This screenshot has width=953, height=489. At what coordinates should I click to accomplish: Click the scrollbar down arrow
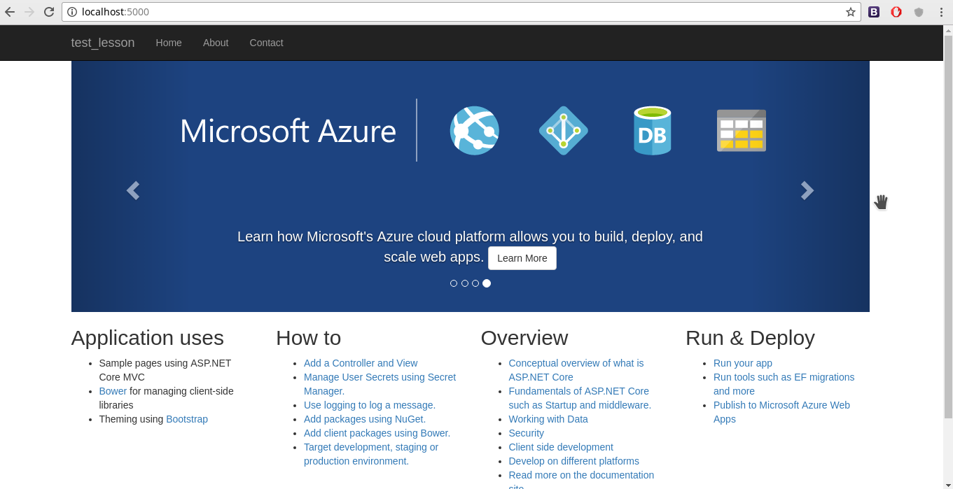[x=948, y=484]
